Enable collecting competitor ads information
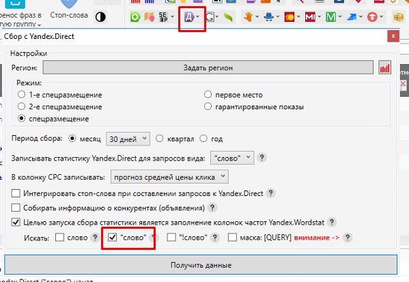This screenshot has width=409, height=282. (x=16, y=208)
